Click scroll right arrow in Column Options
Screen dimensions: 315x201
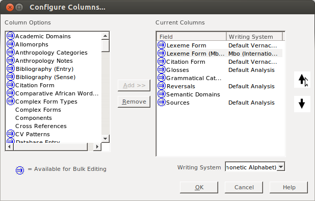(97, 147)
